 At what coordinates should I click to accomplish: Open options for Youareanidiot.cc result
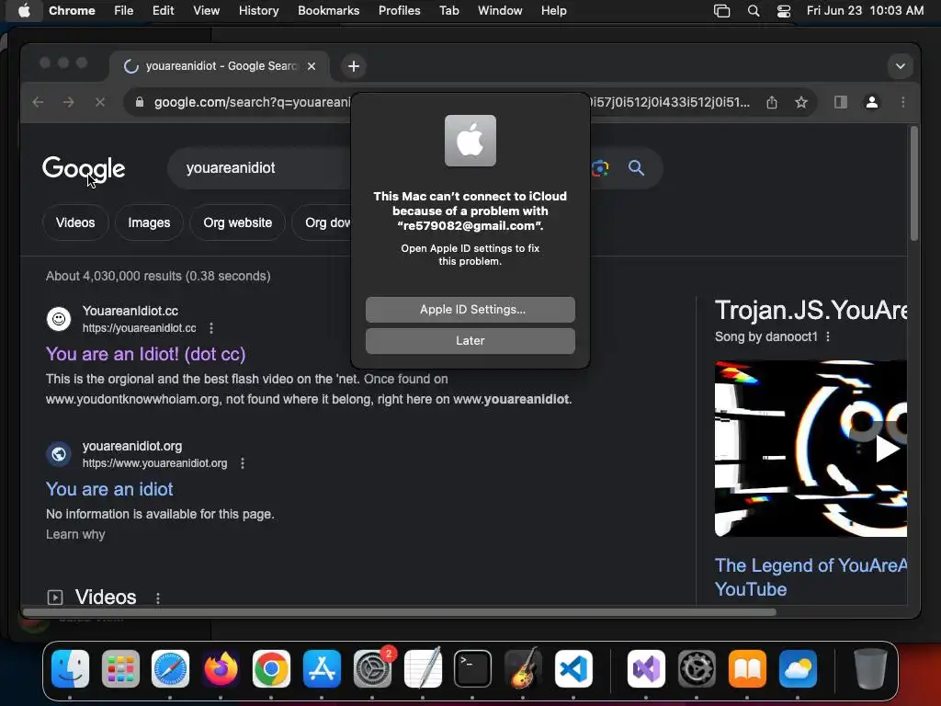pyautogui.click(x=210, y=328)
